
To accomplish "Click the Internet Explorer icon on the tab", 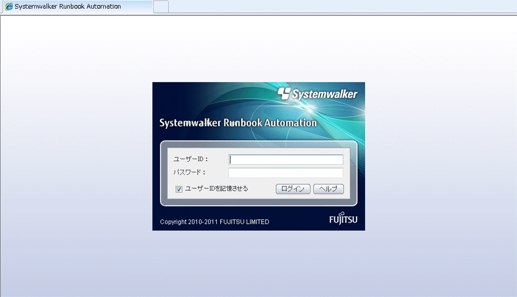I will pos(9,6).
